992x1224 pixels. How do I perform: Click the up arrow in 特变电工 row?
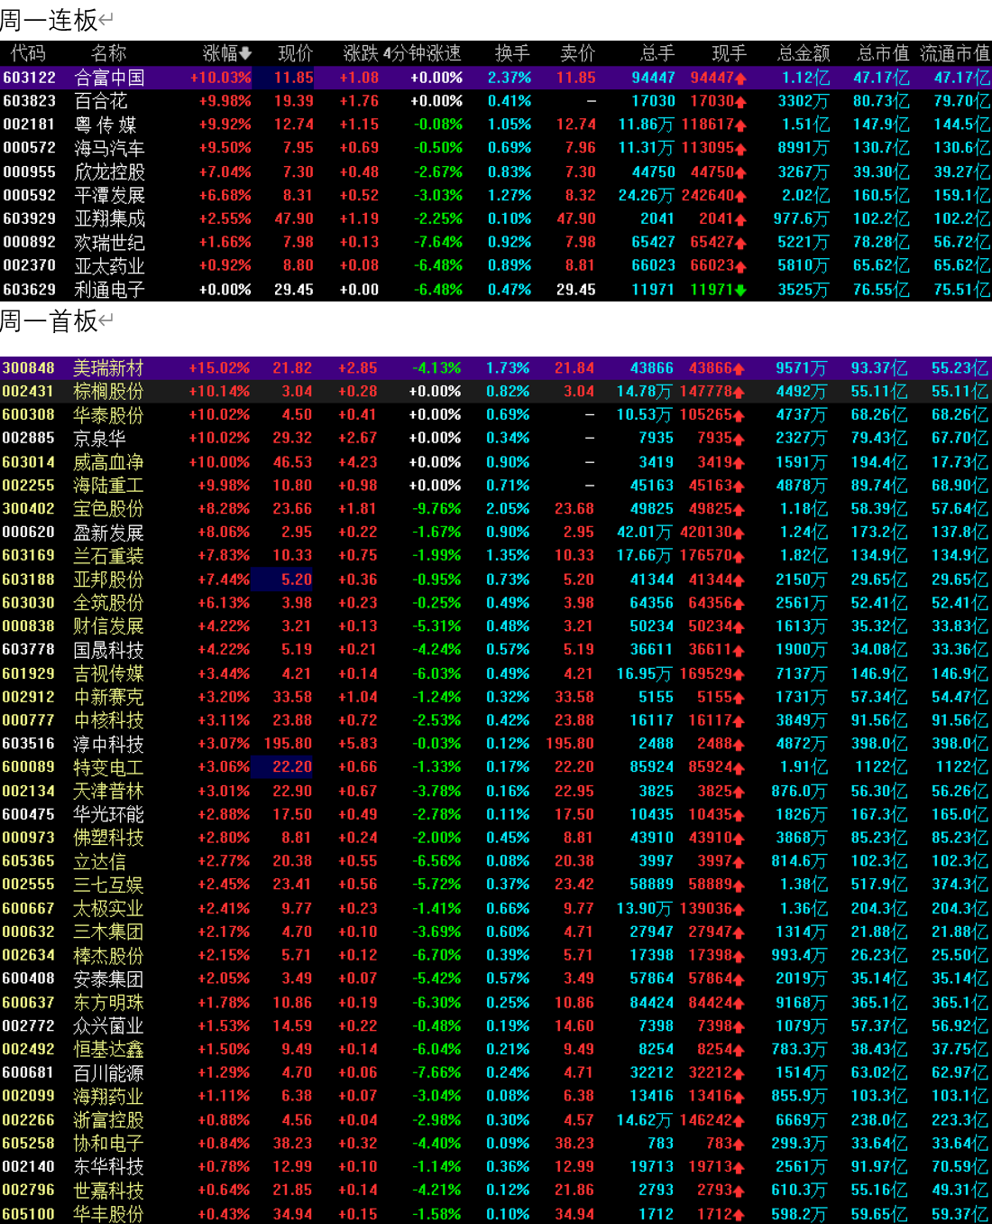tap(739, 768)
